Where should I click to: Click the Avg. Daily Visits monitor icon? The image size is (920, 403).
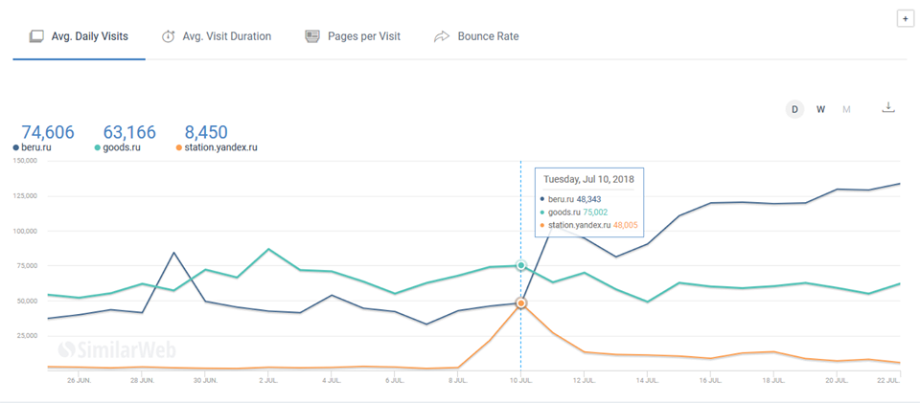[x=36, y=36]
